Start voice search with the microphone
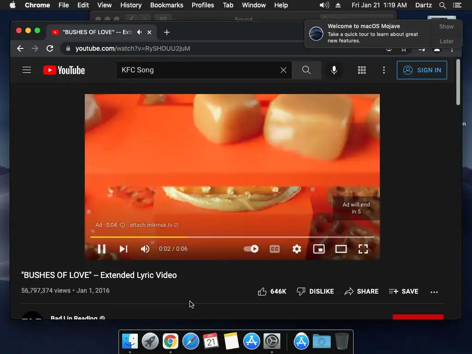The width and height of the screenshot is (472, 354). tap(334, 70)
